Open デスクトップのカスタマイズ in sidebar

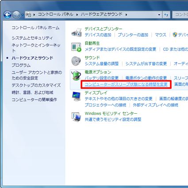tap(36, 85)
